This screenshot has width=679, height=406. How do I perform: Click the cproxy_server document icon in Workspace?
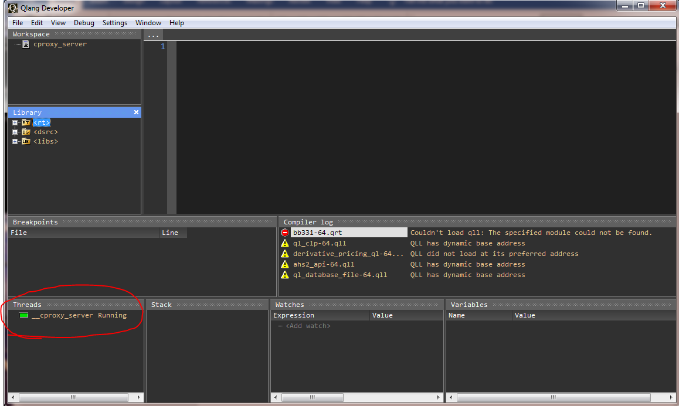point(26,44)
